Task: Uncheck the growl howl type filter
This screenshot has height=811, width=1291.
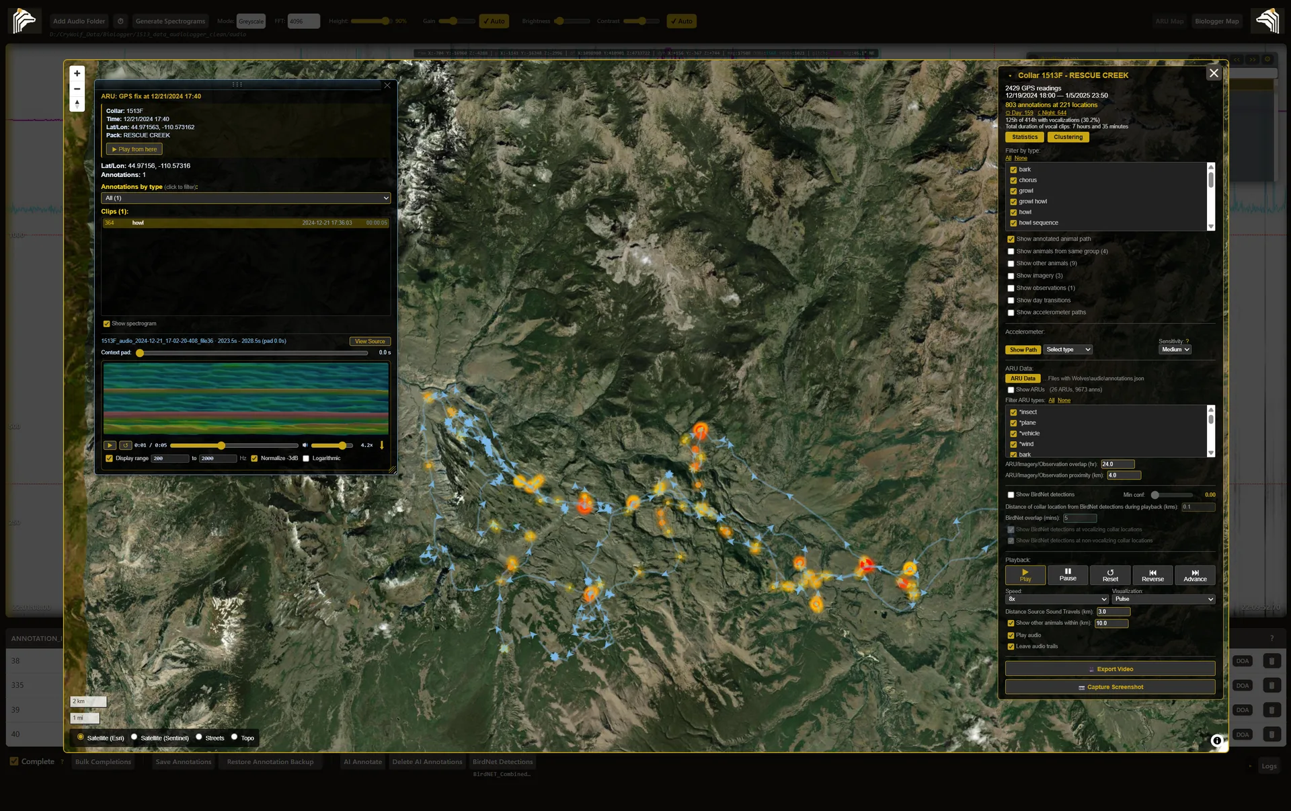Action: click(x=1013, y=202)
